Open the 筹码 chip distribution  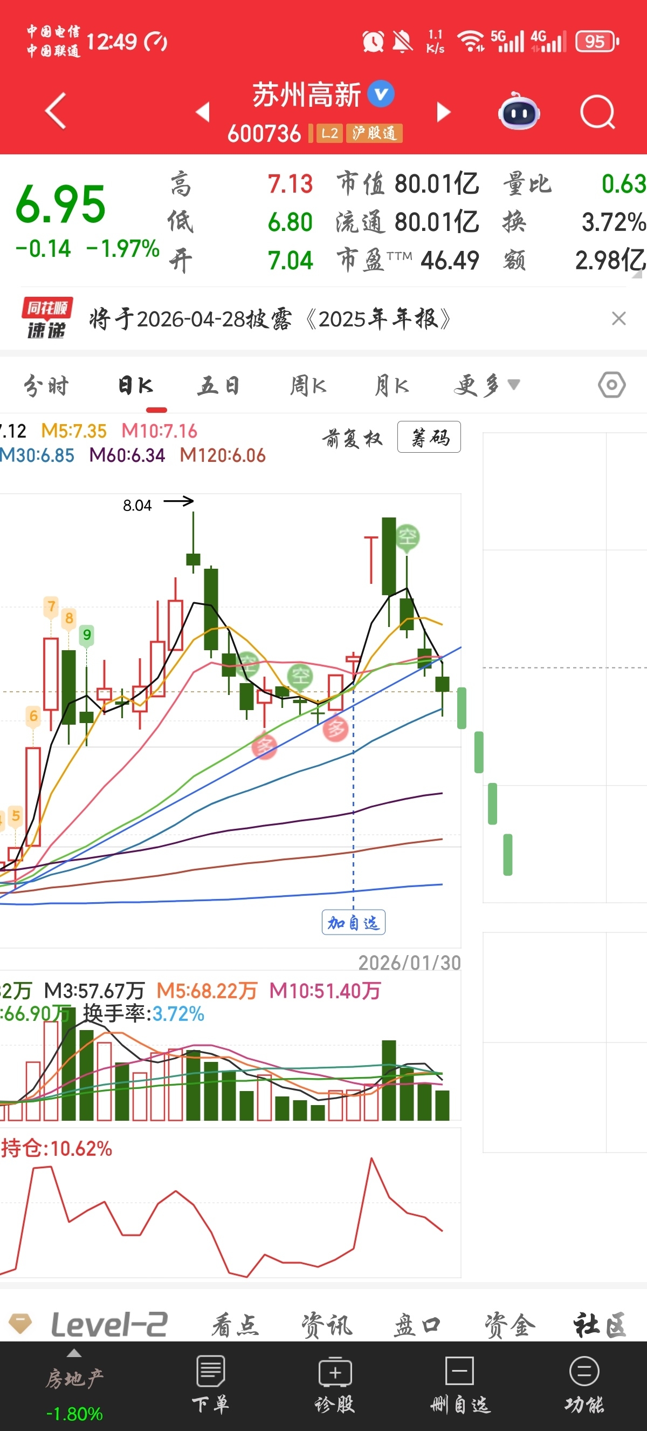(429, 437)
